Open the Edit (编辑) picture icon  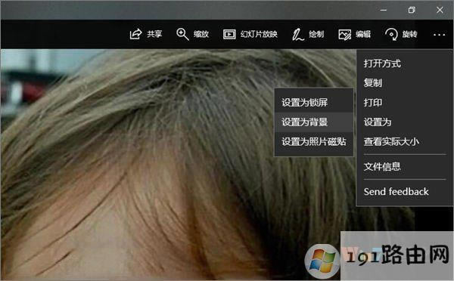(x=344, y=35)
